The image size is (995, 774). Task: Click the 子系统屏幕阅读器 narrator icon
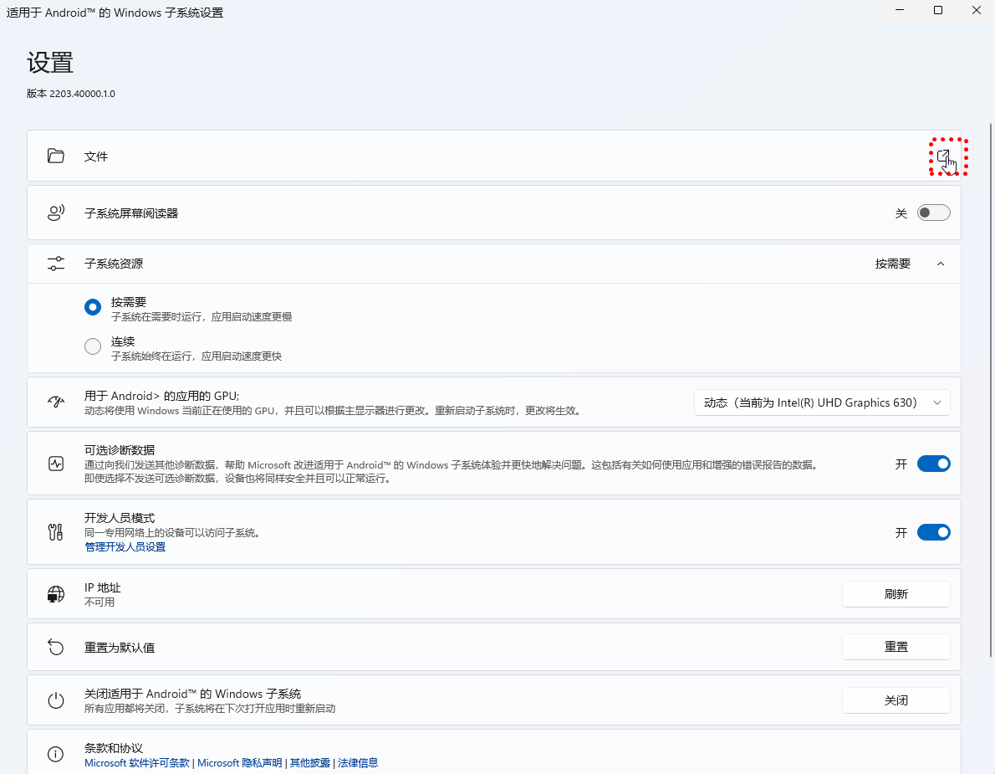[56, 213]
